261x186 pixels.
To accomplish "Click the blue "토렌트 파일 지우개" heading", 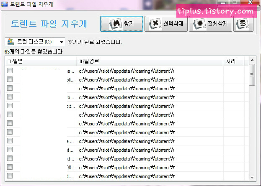I will [49, 23].
